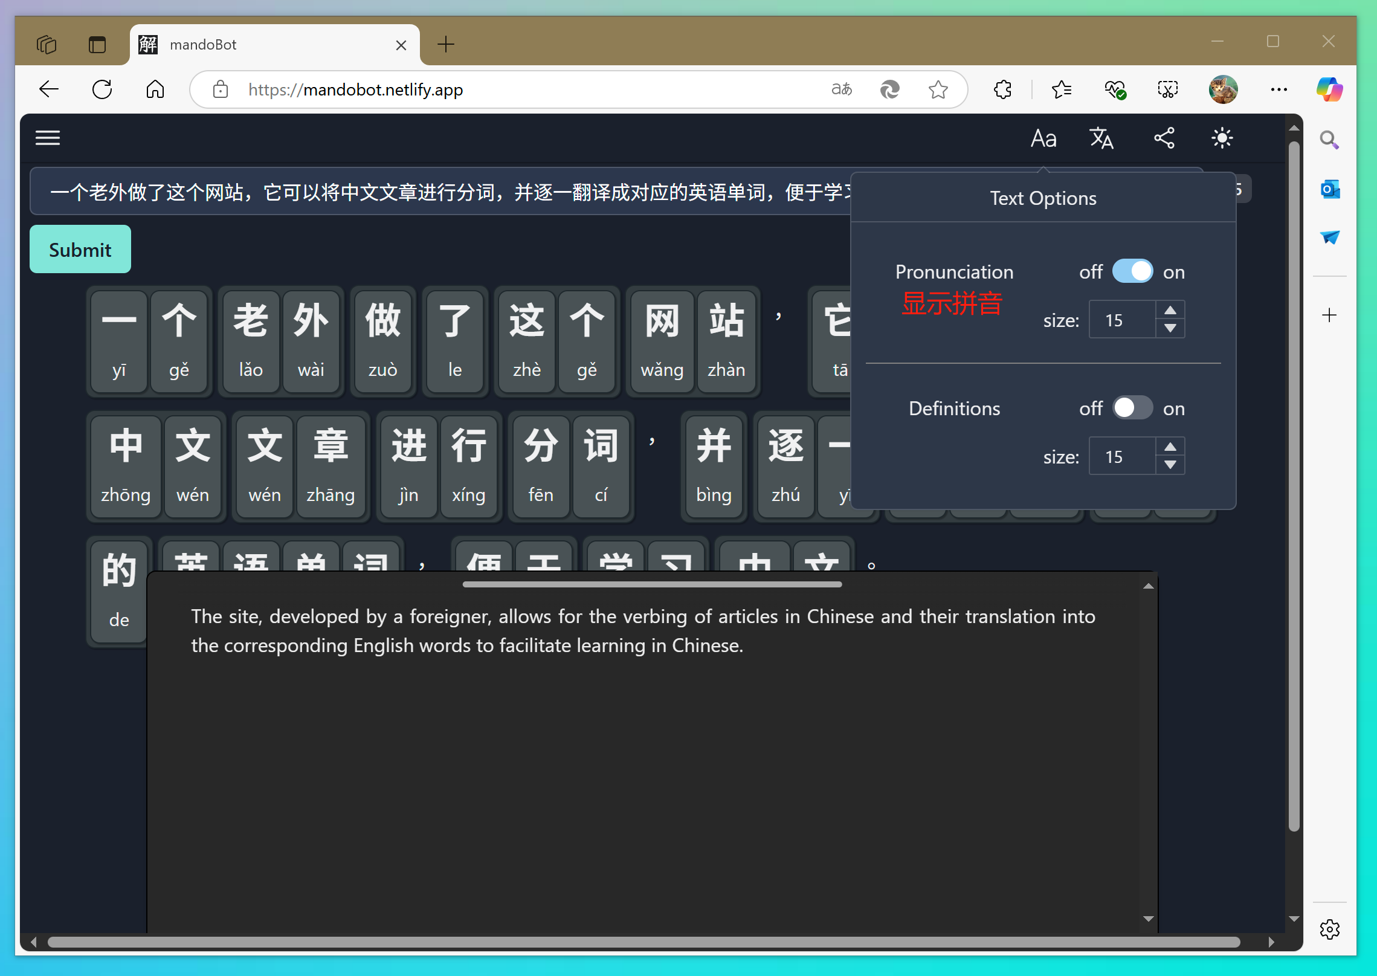Image resolution: width=1377 pixels, height=976 pixels.
Task: Click the Text Options panel title
Action: click(x=1043, y=198)
